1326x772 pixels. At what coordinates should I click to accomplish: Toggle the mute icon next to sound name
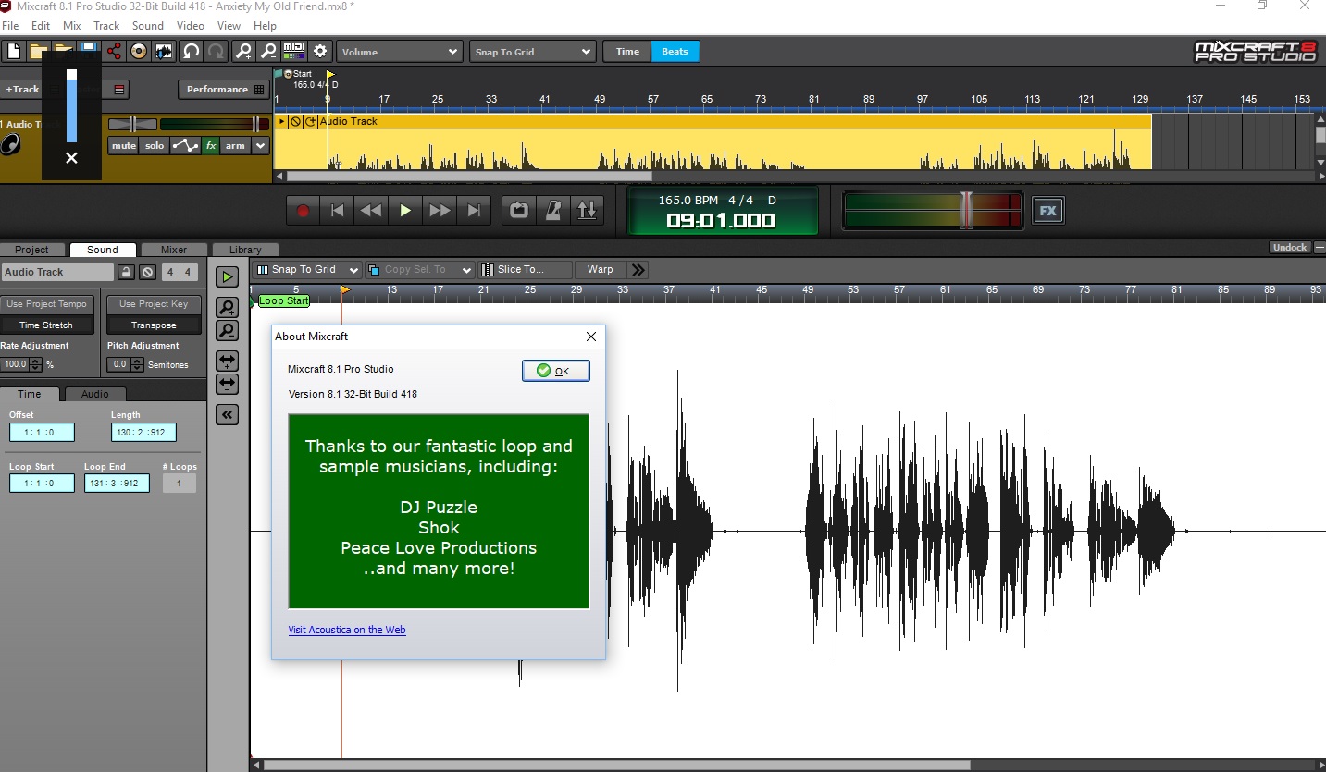[148, 272]
